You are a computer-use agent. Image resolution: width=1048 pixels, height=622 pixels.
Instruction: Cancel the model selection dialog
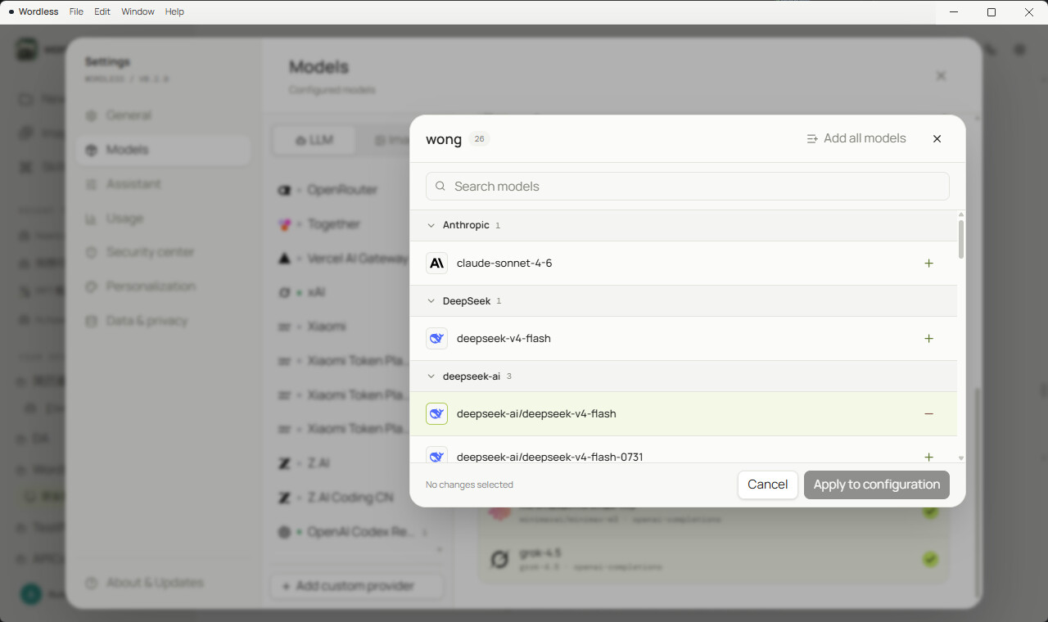767,485
